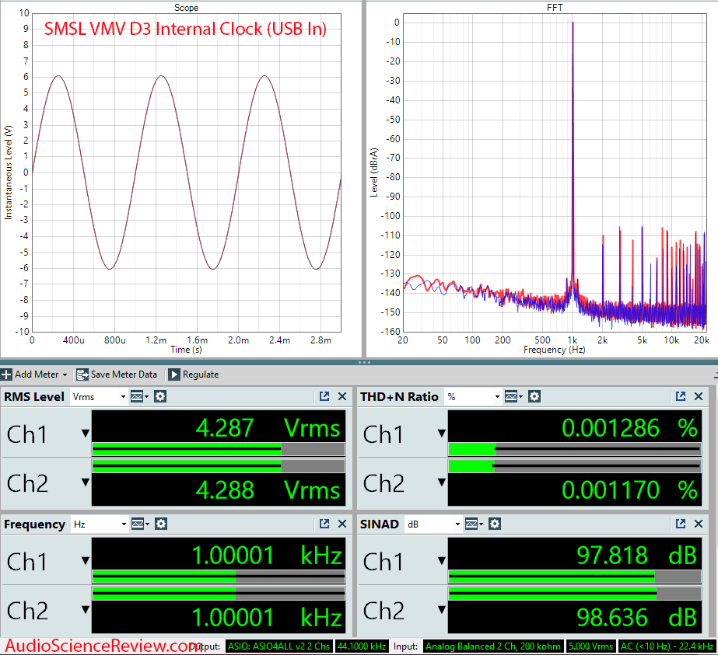Image resolution: width=718 pixels, height=655 pixels.
Task: Open SINAD meter graph view icon
Action: pyautogui.click(x=474, y=524)
